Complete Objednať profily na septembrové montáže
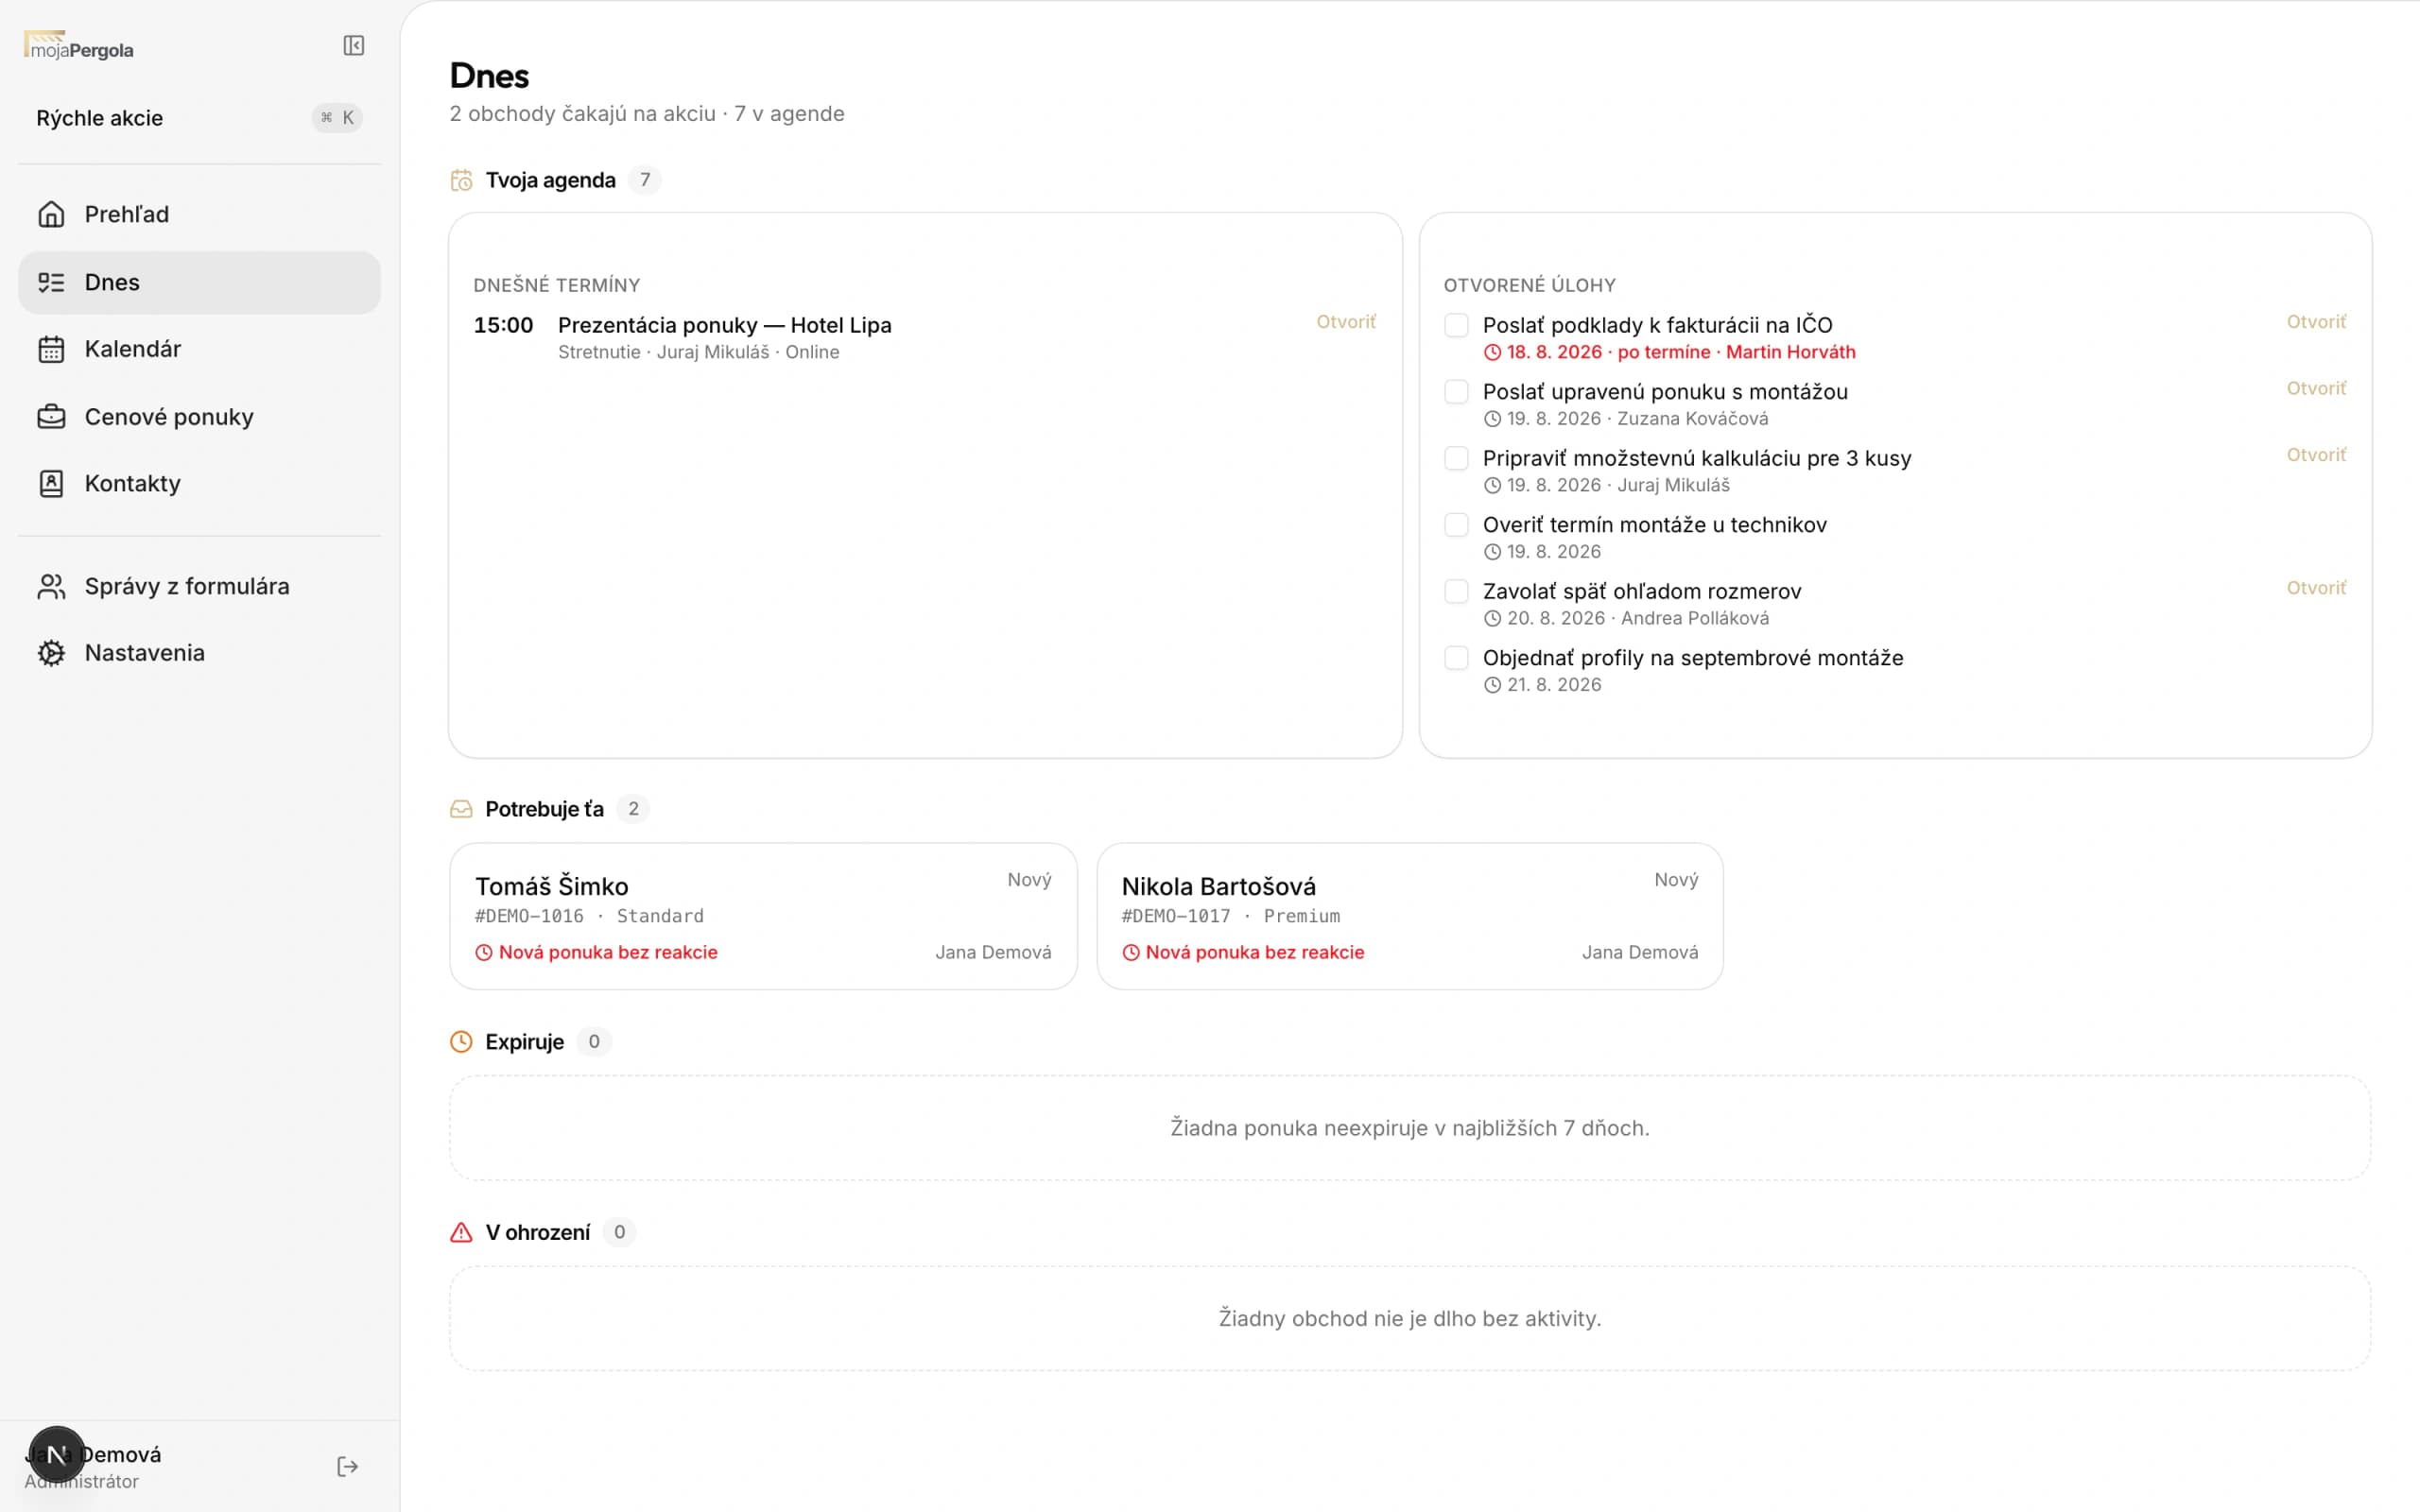 pos(1457,658)
